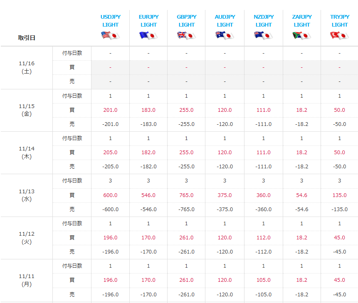The width and height of the screenshot is (358, 303).
Task: Click TRYJPY buy value 135.0
Action: point(339,195)
